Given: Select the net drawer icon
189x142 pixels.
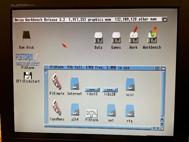Looking at the screenshot, I should (x=111, y=110).
